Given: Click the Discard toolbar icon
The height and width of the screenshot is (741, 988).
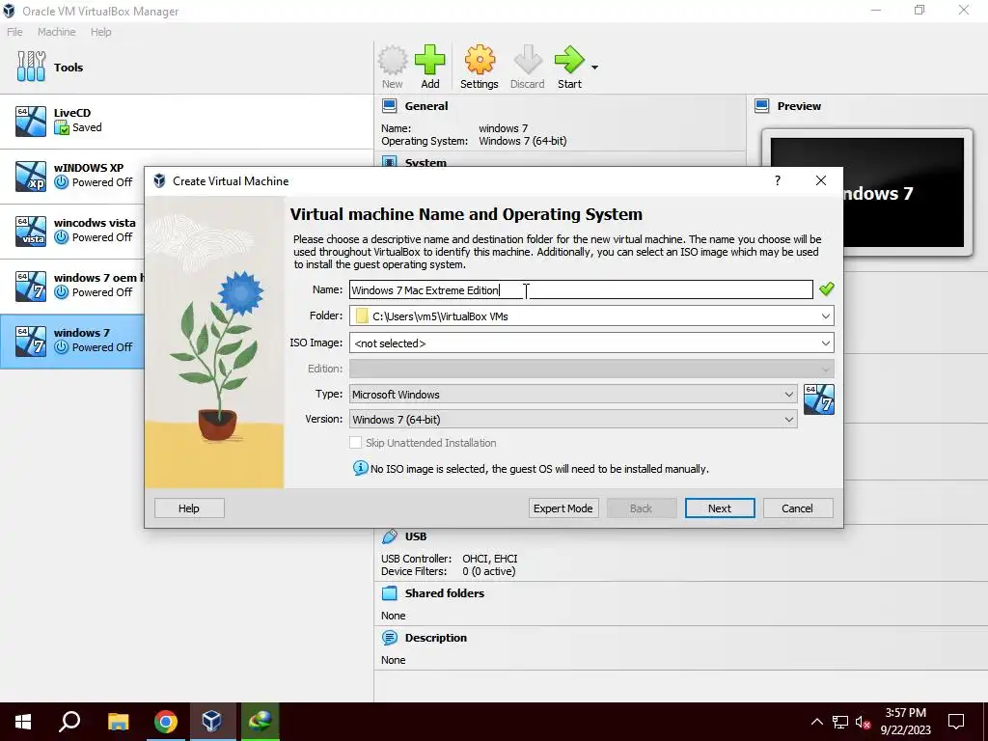Looking at the screenshot, I should click(x=528, y=67).
